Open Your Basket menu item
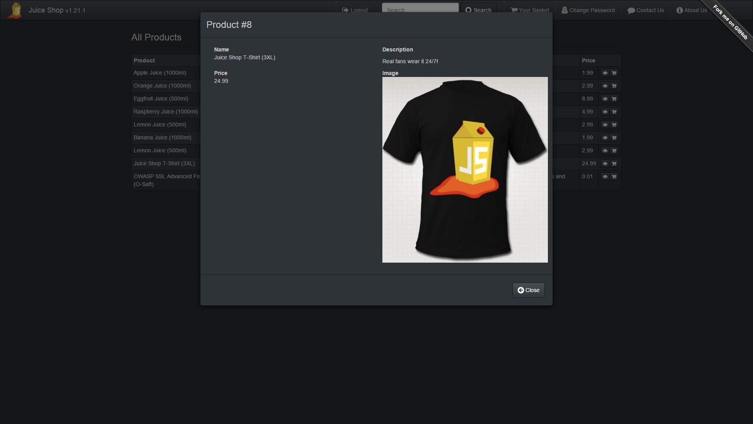The width and height of the screenshot is (753, 424). click(x=530, y=10)
